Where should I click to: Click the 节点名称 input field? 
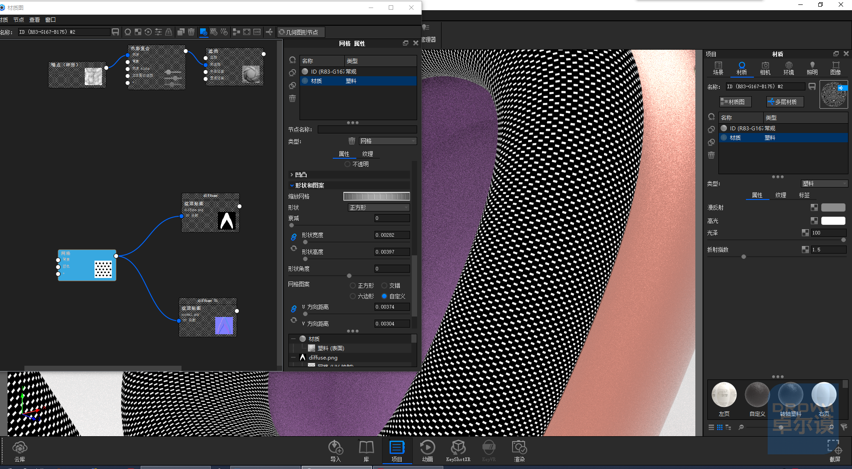[x=367, y=129]
